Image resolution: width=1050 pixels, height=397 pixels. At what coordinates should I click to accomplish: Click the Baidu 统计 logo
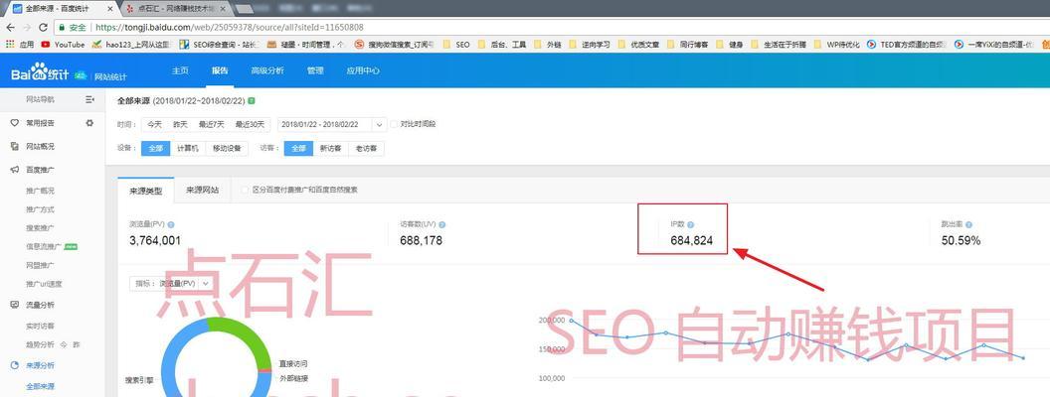[39, 73]
